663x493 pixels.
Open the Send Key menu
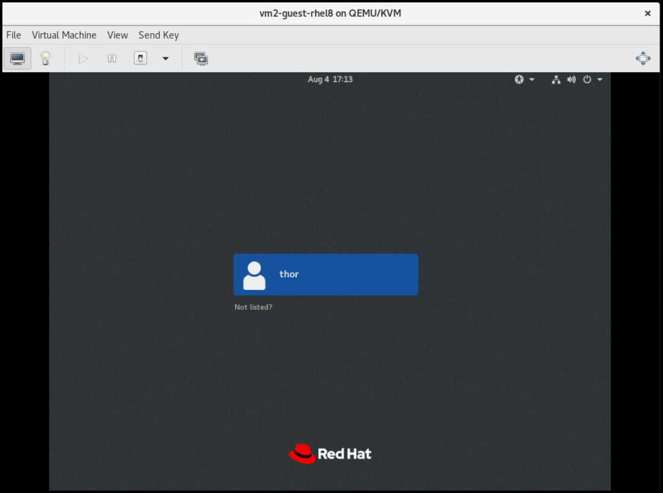(x=159, y=35)
